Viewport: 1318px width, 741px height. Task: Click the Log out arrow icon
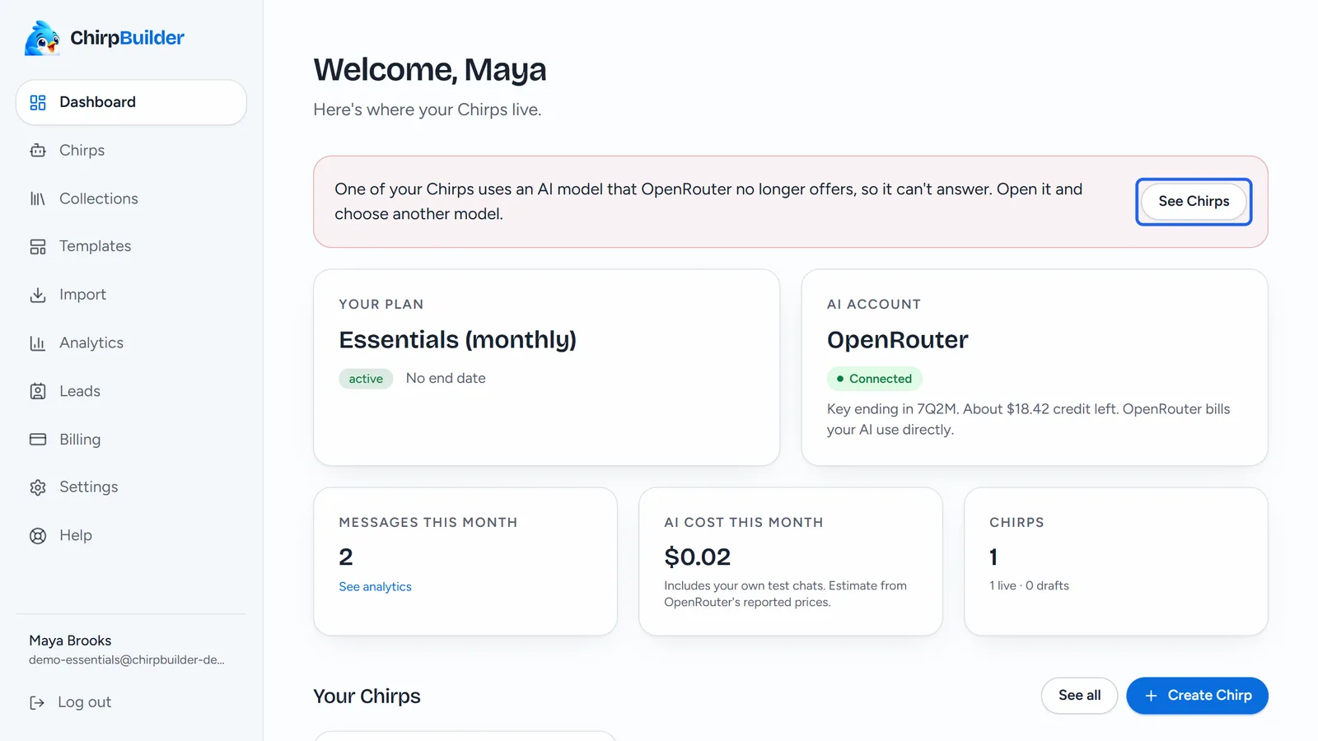[37, 702]
